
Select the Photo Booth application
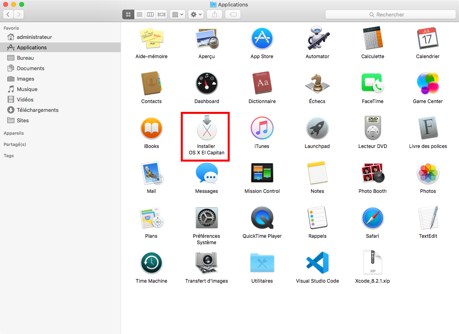pyautogui.click(x=372, y=174)
